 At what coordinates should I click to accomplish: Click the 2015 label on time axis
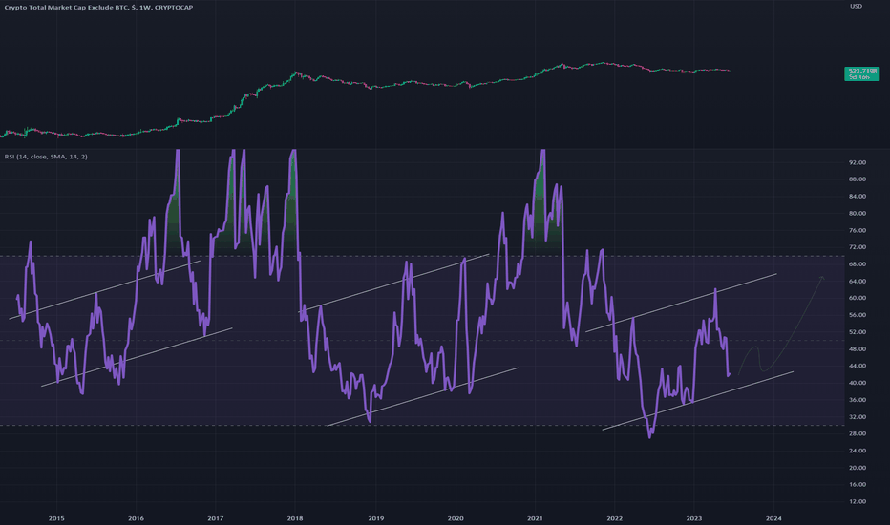(56, 518)
